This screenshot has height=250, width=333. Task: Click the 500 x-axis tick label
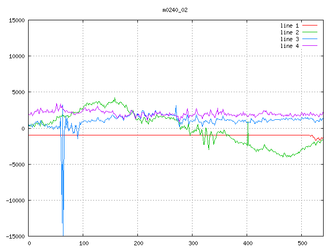[302, 243]
